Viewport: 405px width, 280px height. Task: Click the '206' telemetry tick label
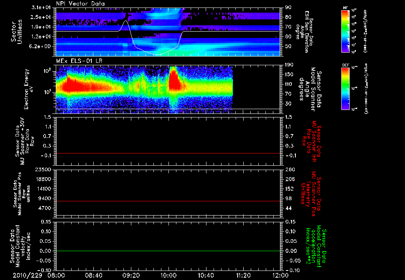point(290,179)
